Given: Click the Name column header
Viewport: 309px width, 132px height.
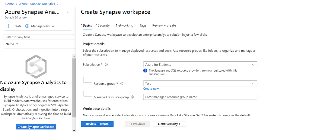Looking at the screenshot, I should point(10,44).
